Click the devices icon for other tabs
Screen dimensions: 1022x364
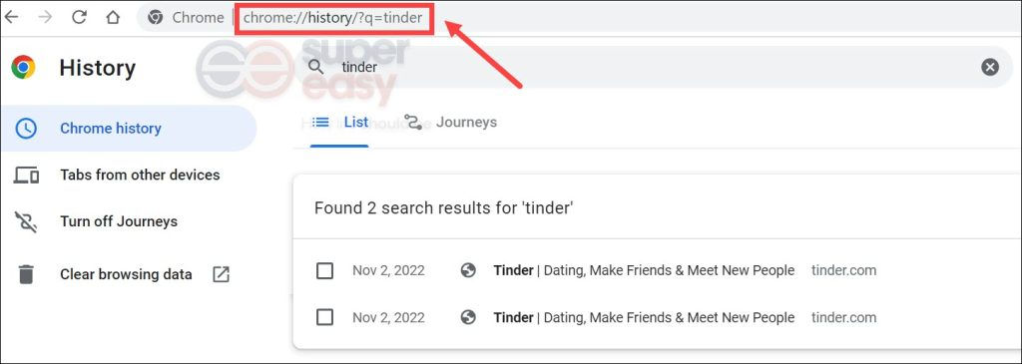26,176
